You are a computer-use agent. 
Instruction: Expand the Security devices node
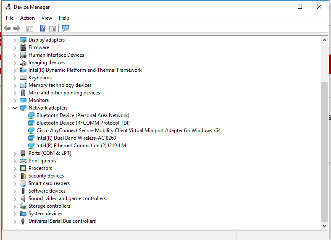coord(15,176)
